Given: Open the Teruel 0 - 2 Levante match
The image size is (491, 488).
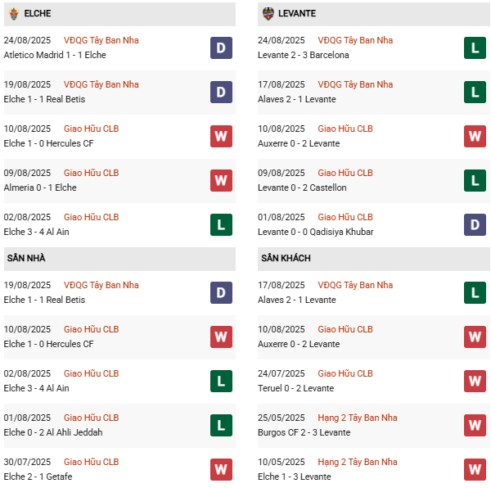Looking at the screenshot, I should (295, 388).
